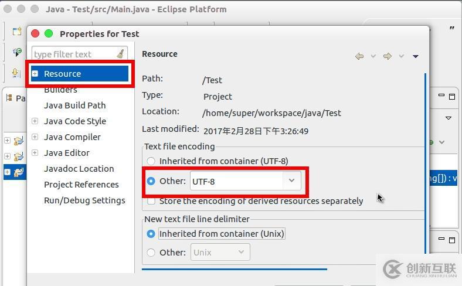This screenshot has width=462, height=286.
Task: Select Inherited from container (UTF-8) radio
Action: 151,161
